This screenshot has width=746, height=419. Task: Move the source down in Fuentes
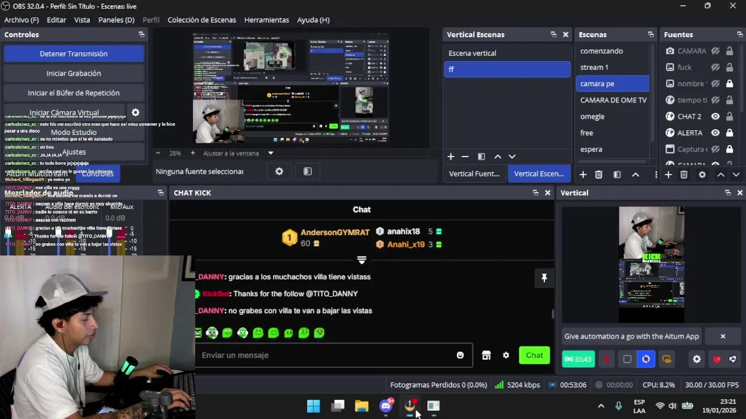[736, 175]
